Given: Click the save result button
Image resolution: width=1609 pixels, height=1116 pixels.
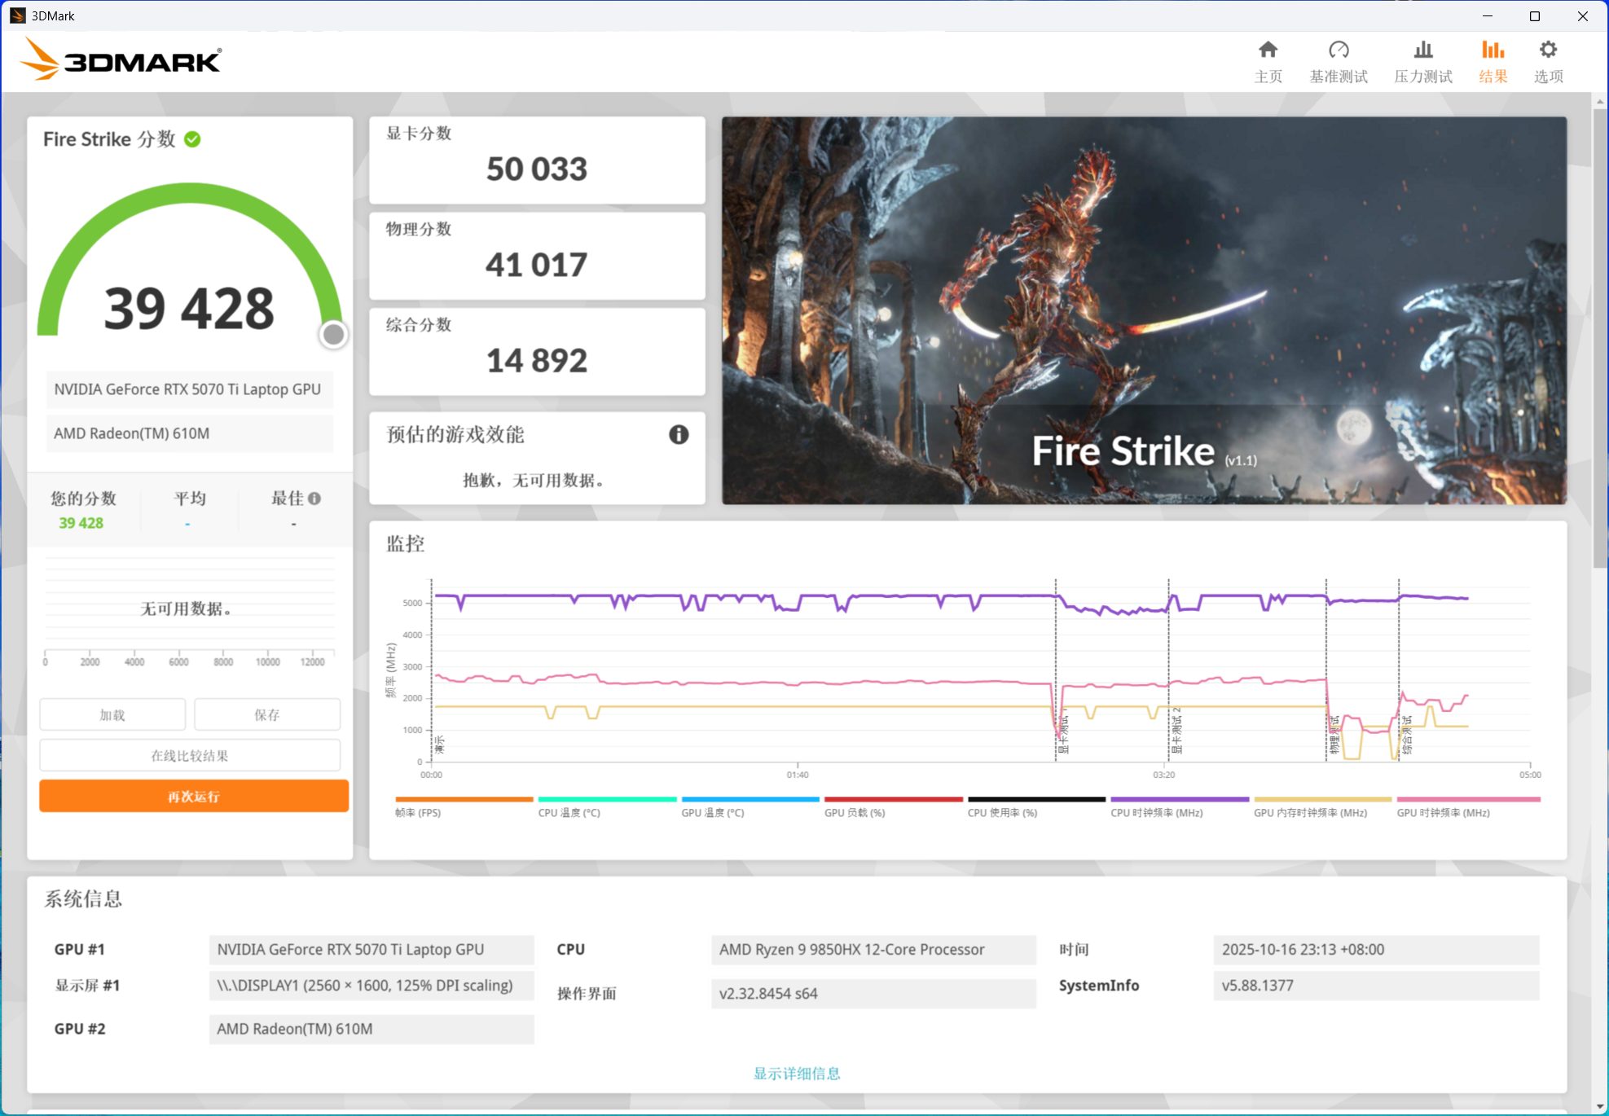Looking at the screenshot, I should [x=267, y=714].
